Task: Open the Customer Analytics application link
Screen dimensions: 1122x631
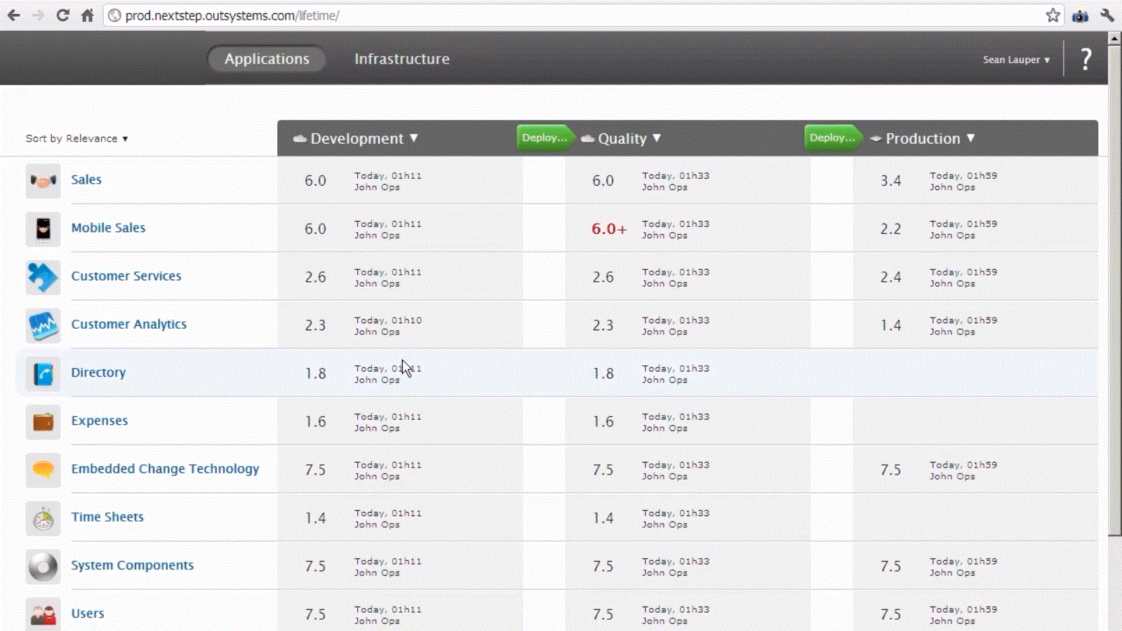Action: click(x=129, y=324)
